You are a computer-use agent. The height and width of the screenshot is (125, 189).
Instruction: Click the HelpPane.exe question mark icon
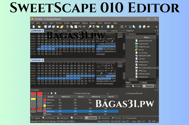point(136,47)
